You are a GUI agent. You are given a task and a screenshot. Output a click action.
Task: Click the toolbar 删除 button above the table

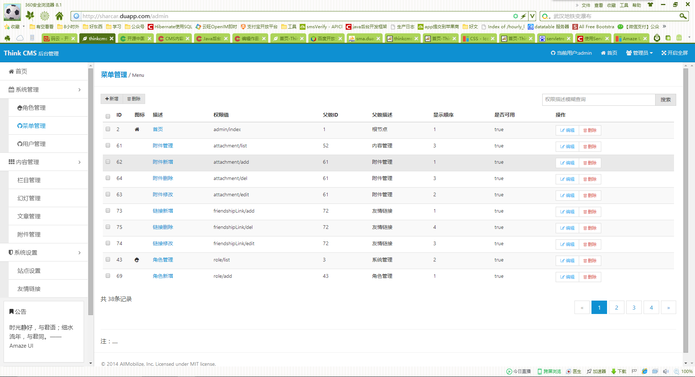[134, 99]
